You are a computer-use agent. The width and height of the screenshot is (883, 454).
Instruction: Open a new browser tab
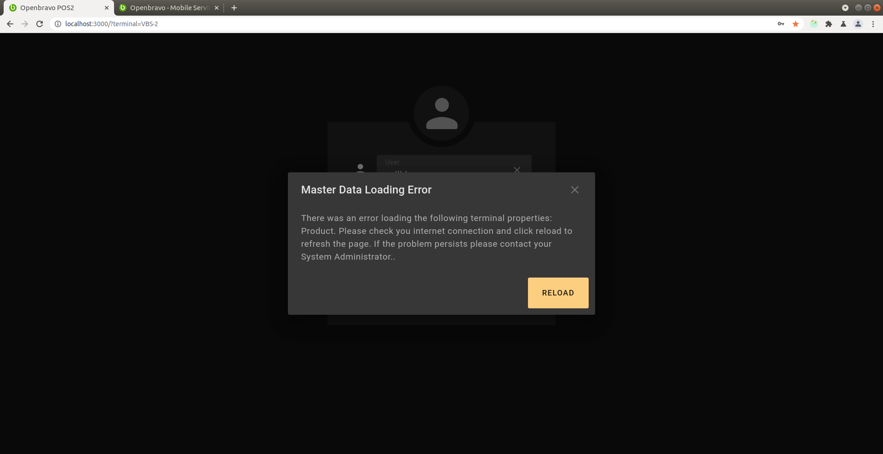click(234, 8)
